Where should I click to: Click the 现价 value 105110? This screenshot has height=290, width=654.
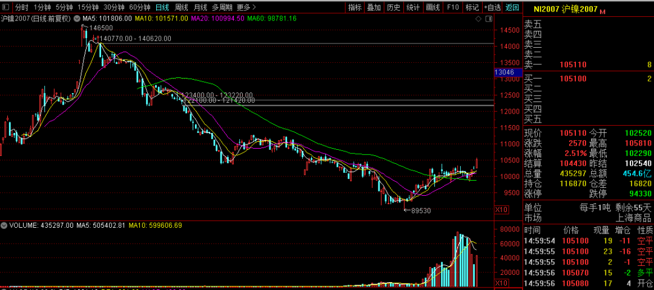click(x=573, y=134)
